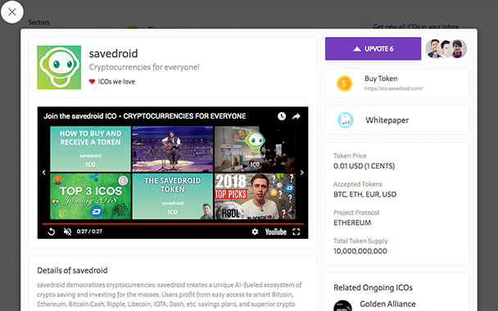Unmute the video sound
Screen dimensions: 498x311
pos(67,232)
